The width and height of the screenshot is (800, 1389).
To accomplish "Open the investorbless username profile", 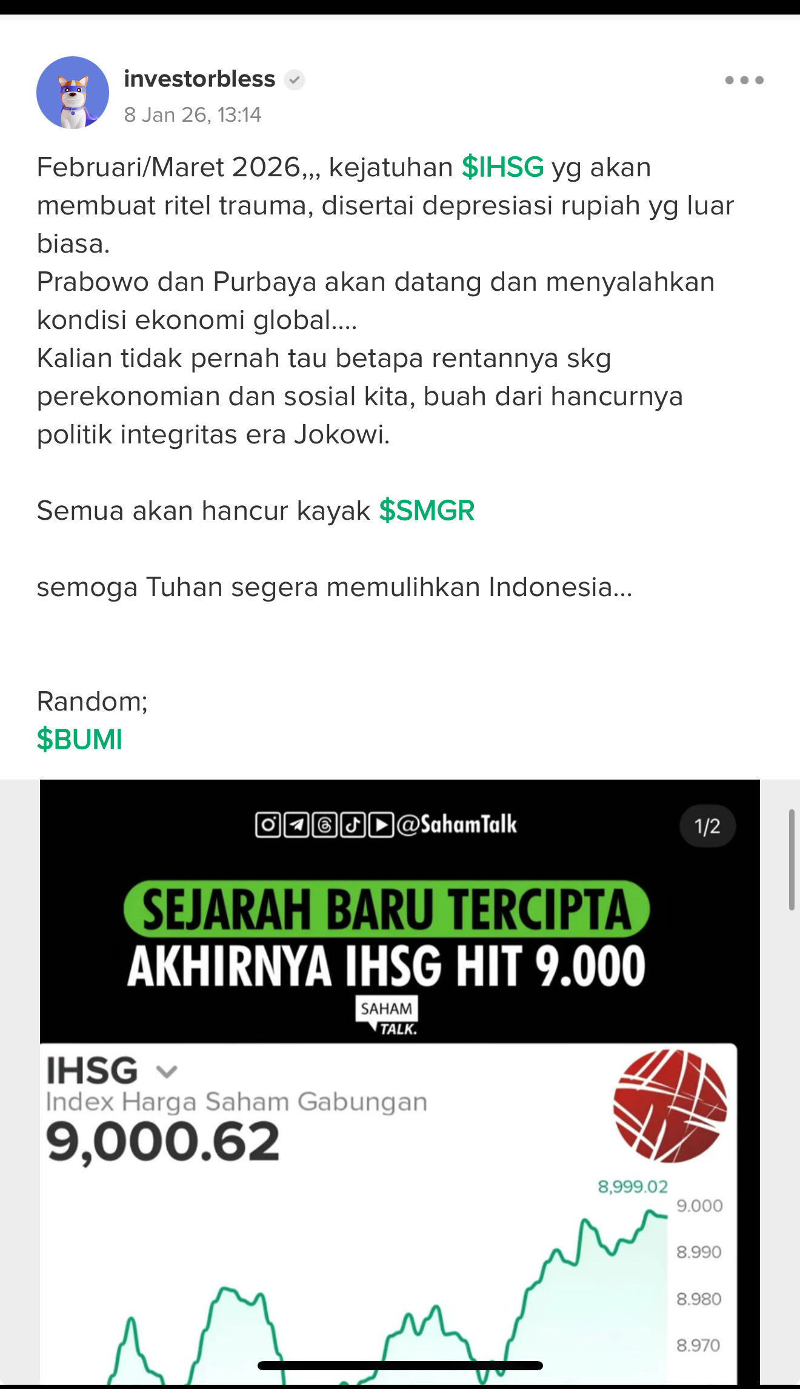I will tap(199, 79).
